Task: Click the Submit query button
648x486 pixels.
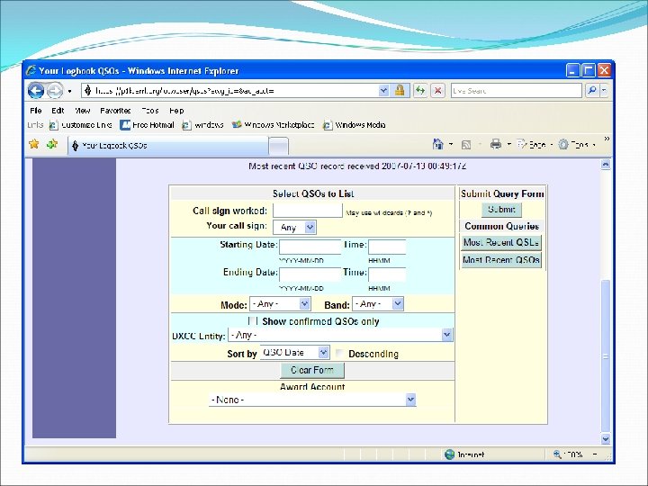Action: 501,210
